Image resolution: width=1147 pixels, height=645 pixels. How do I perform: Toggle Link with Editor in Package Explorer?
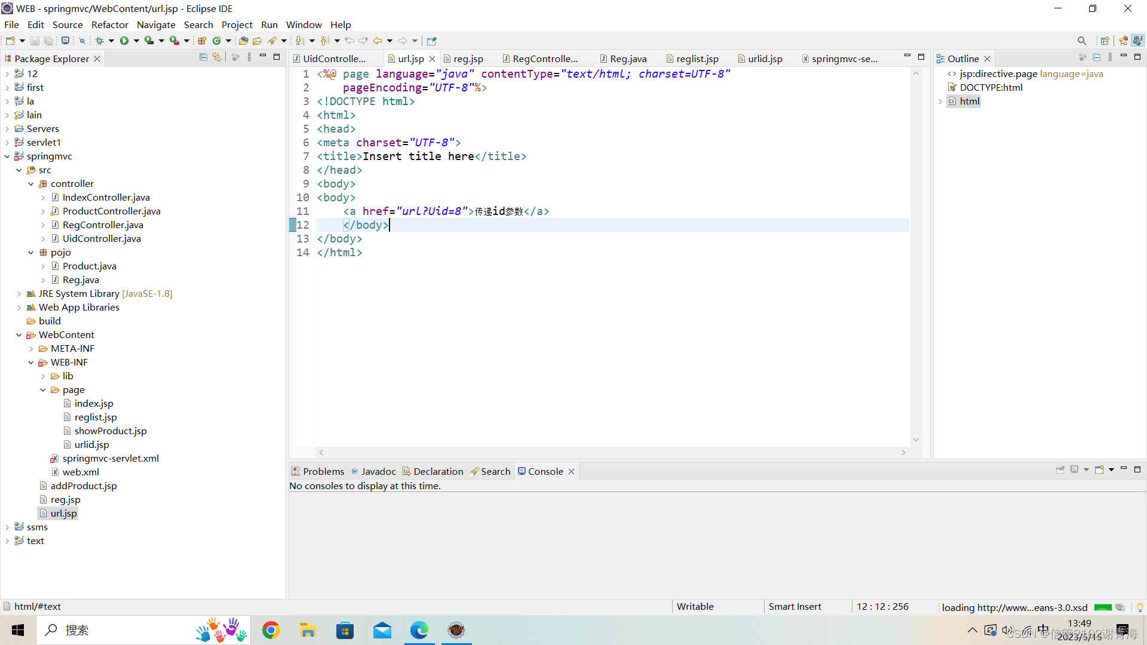pos(217,57)
